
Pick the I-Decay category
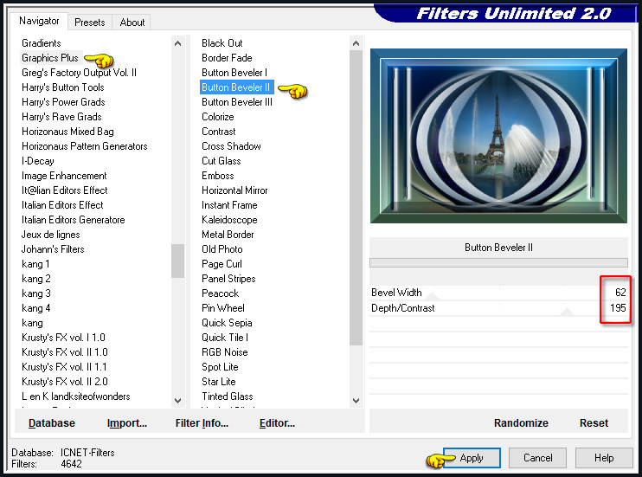coord(38,161)
